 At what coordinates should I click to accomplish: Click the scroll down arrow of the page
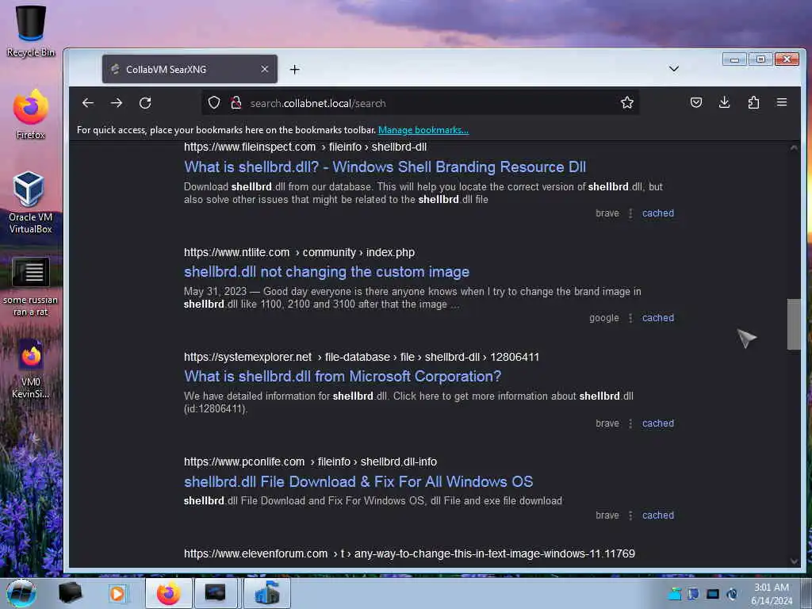coord(793,561)
